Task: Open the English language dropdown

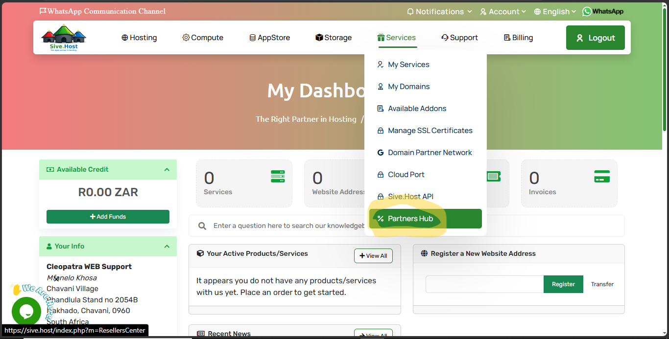Action: [555, 11]
